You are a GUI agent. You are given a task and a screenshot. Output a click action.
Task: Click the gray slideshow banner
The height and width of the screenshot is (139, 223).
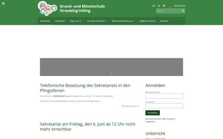point(111,67)
